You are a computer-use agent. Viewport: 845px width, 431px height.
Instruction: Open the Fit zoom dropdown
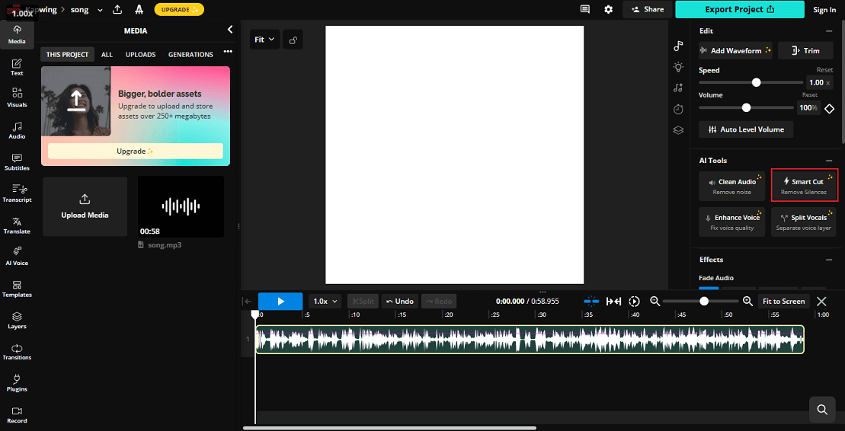[x=264, y=40]
